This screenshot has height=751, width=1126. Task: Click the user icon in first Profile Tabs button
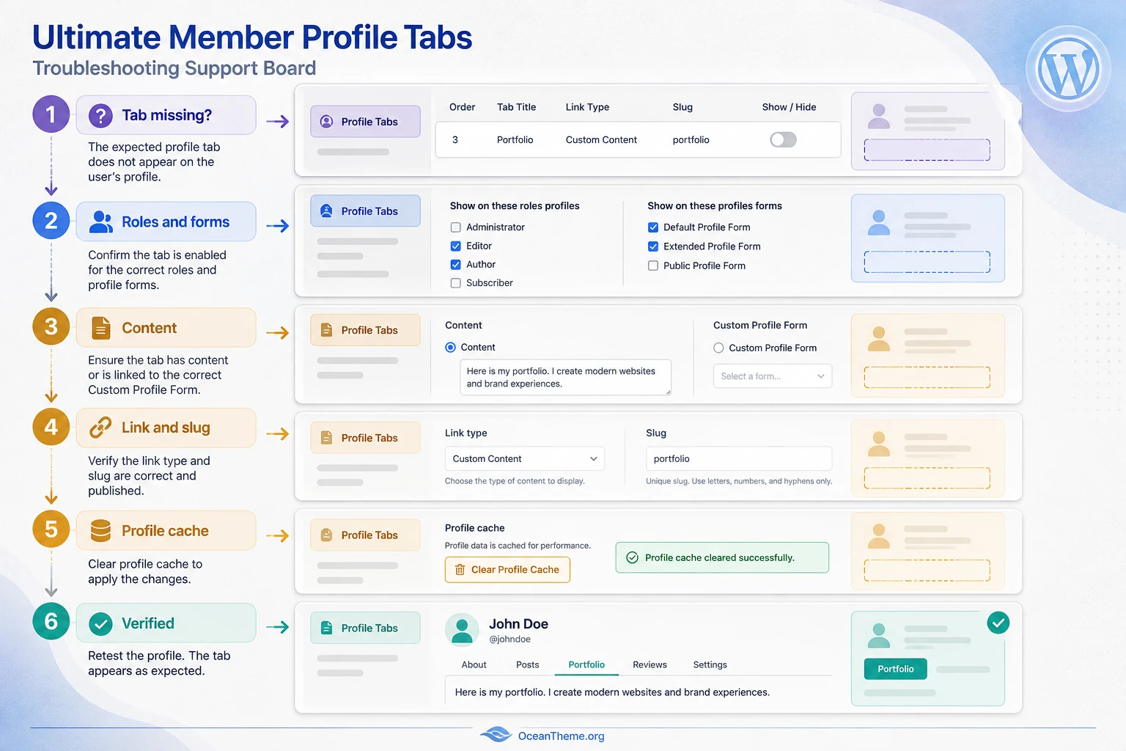pos(326,122)
